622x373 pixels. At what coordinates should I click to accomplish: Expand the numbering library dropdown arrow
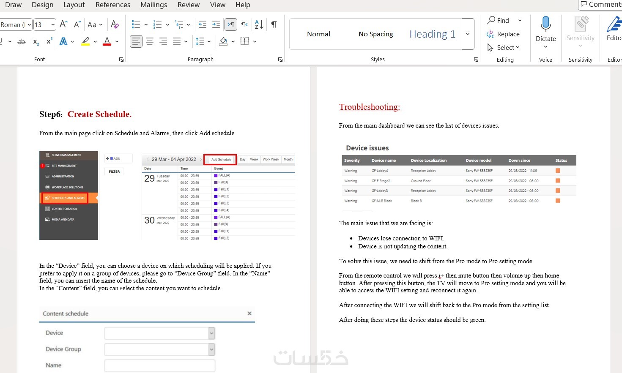click(x=167, y=25)
